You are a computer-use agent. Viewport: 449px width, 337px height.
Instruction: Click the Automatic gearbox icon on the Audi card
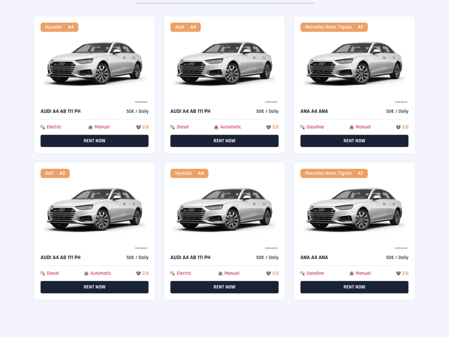click(216, 127)
